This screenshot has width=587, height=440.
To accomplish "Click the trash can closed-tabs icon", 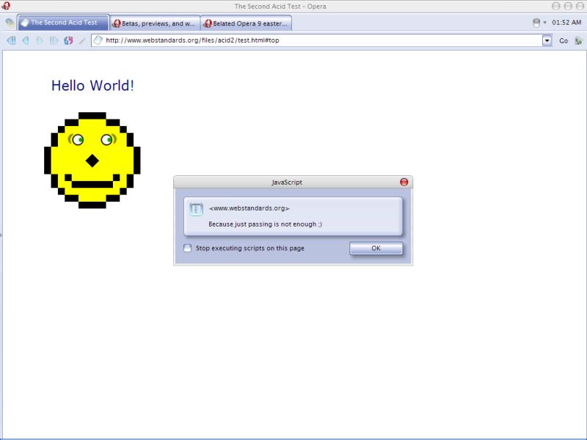I will click(536, 23).
